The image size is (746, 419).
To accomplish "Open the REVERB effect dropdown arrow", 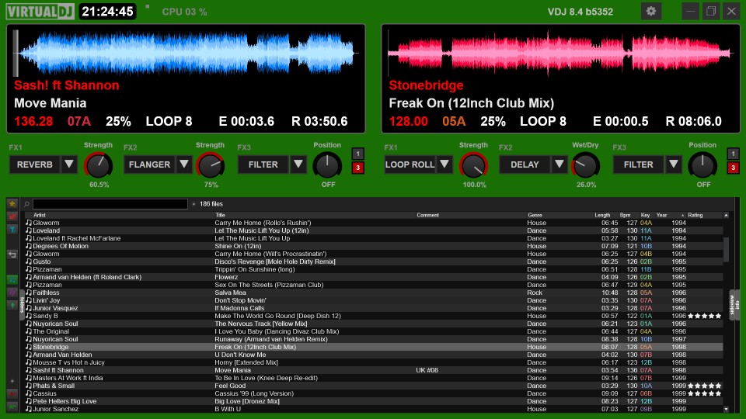I will pyautogui.click(x=69, y=164).
